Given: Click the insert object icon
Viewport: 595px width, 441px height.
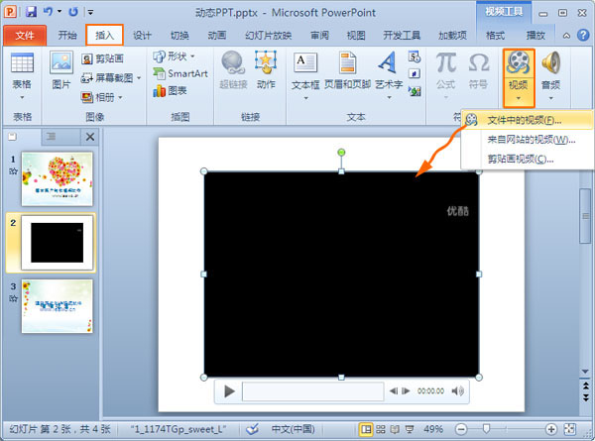Looking at the screenshot, I should 414,91.
